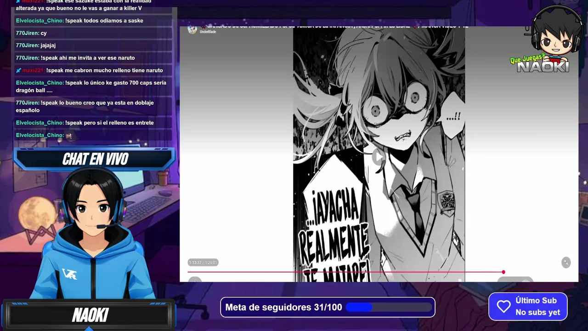
Task: Click the exit fullscreen icon in player
Action: pyautogui.click(x=566, y=262)
